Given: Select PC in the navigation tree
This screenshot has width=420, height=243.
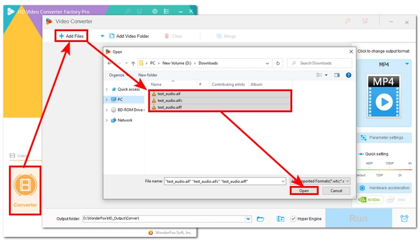Looking at the screenshot, I should (120, 100).
